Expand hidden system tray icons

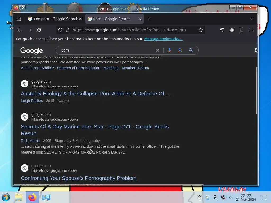pos(231,197)
